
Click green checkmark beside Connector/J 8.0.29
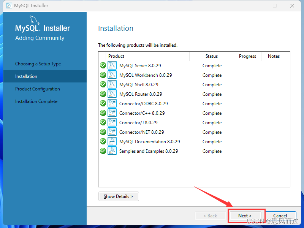pos(103,122)
